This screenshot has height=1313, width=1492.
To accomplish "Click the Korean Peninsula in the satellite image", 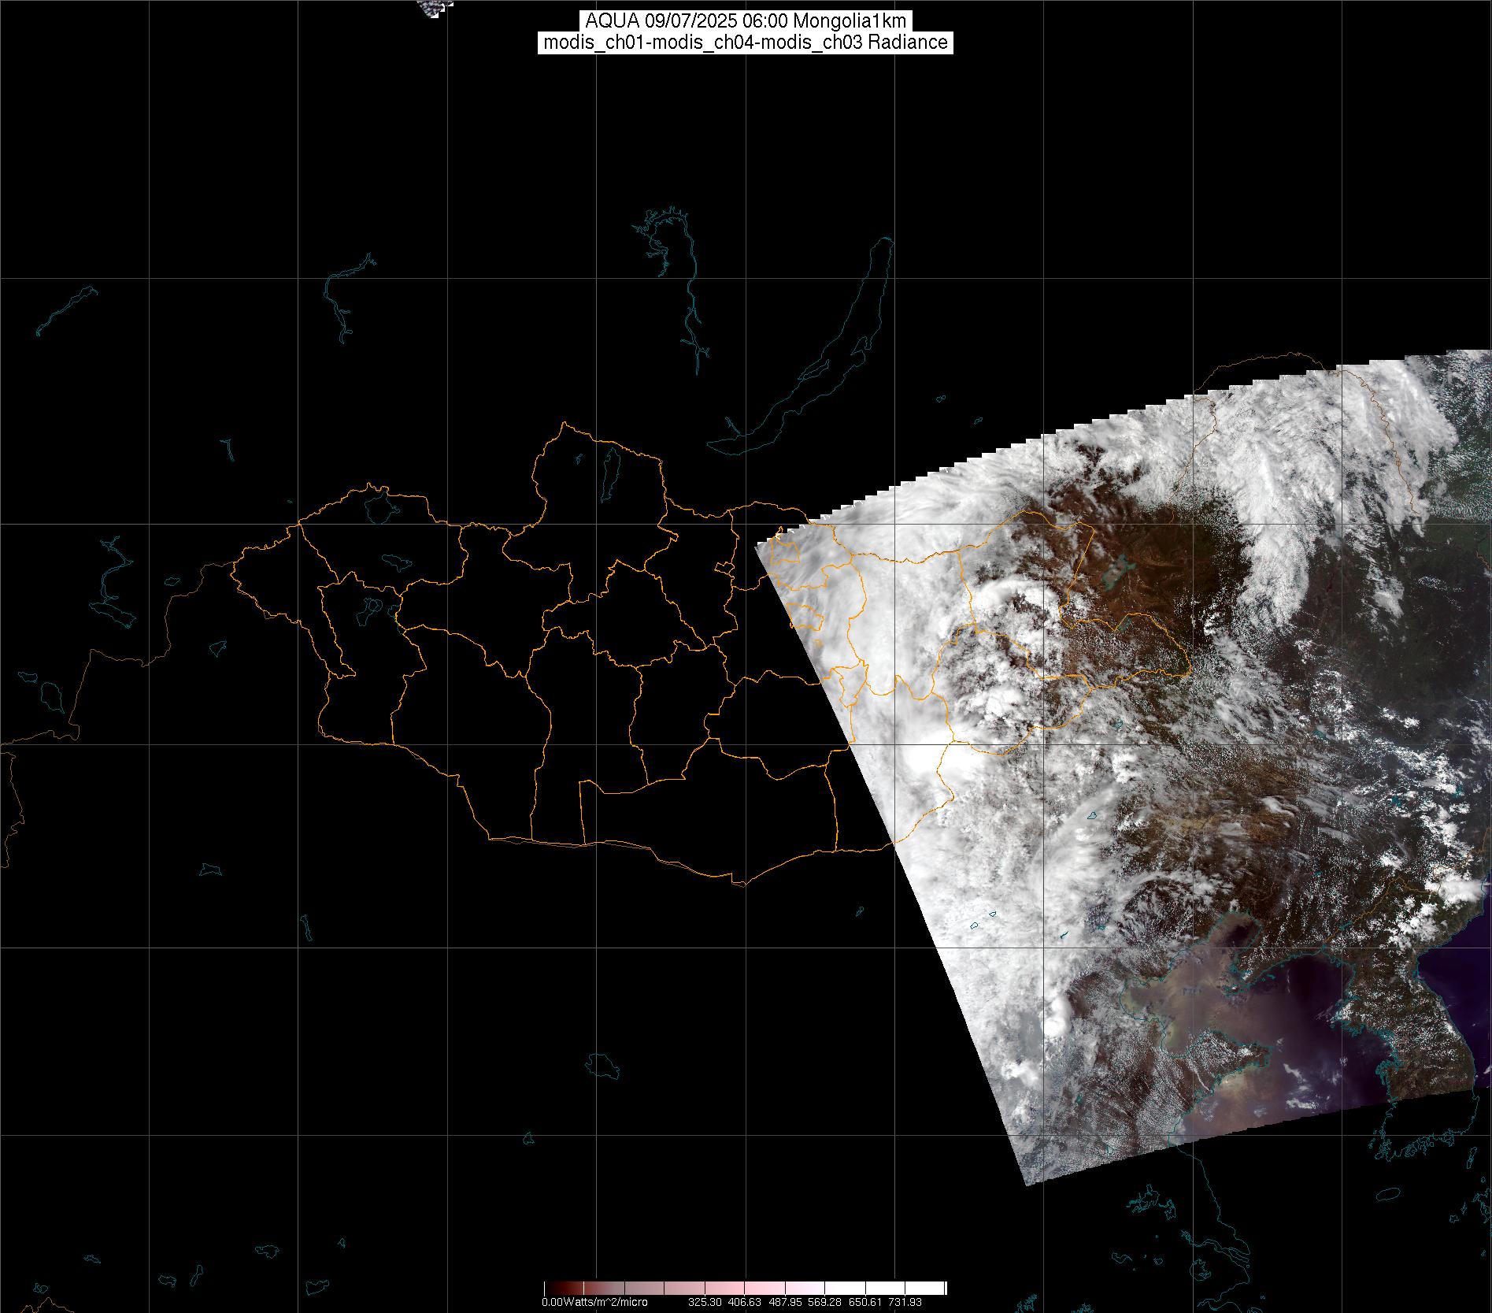I will point(1409,1048).
